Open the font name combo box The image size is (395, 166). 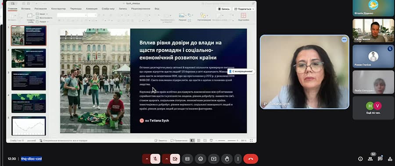(72, 15)
